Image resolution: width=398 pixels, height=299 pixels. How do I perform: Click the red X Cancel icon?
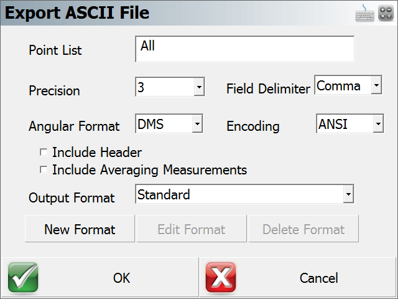pyautogui.click(x=221, y=277)
